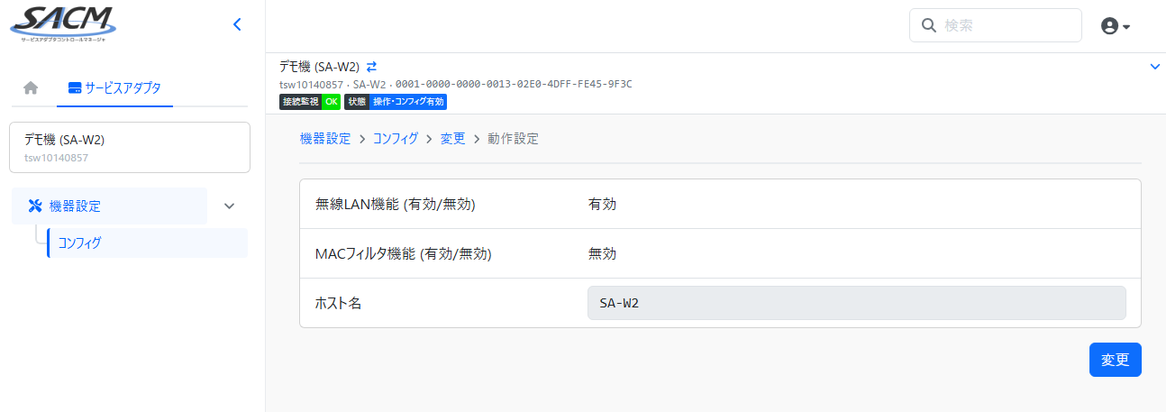Focus the 検索 search input
Screen dimensions: 1166x412
pos(1007,26)
